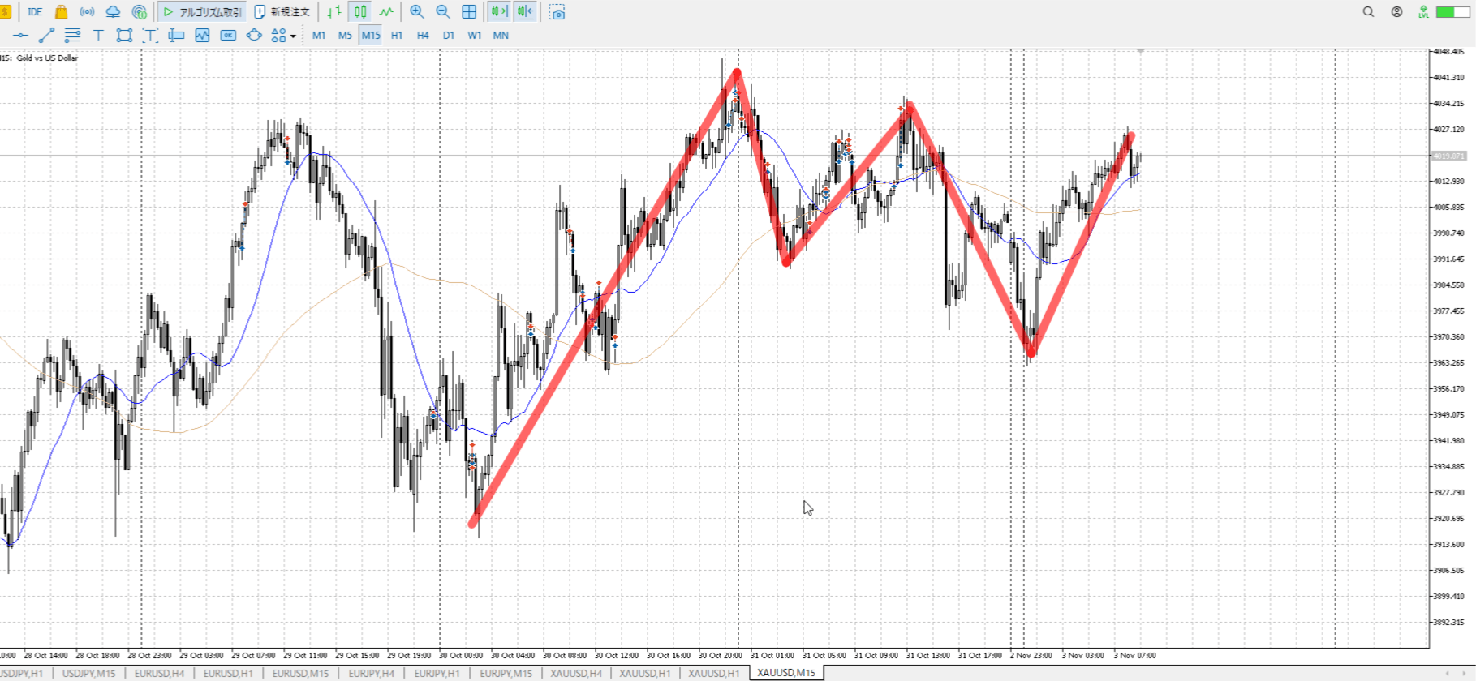Open the MetaEditor IDE
This screenshot has height=681, width=1476.
[x=35, y=12]
